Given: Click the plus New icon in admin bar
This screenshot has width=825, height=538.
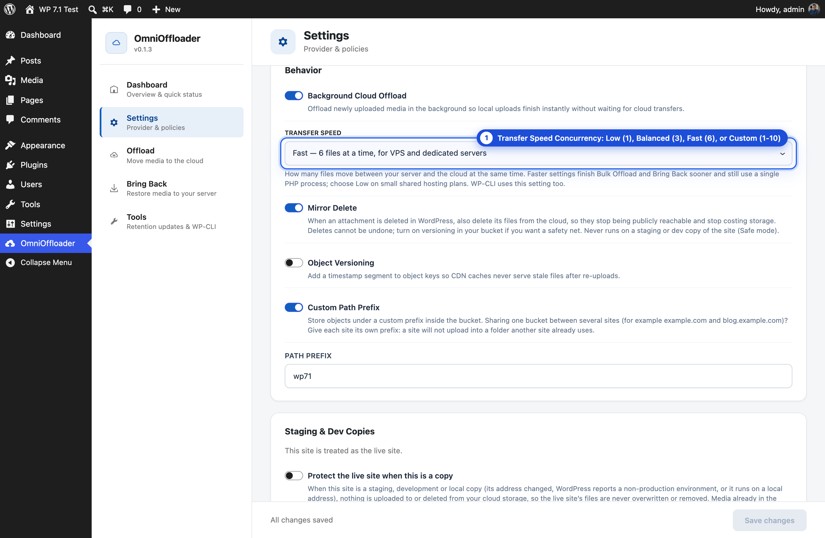Looking at the screenshot, I should click(x=156, y=9).
